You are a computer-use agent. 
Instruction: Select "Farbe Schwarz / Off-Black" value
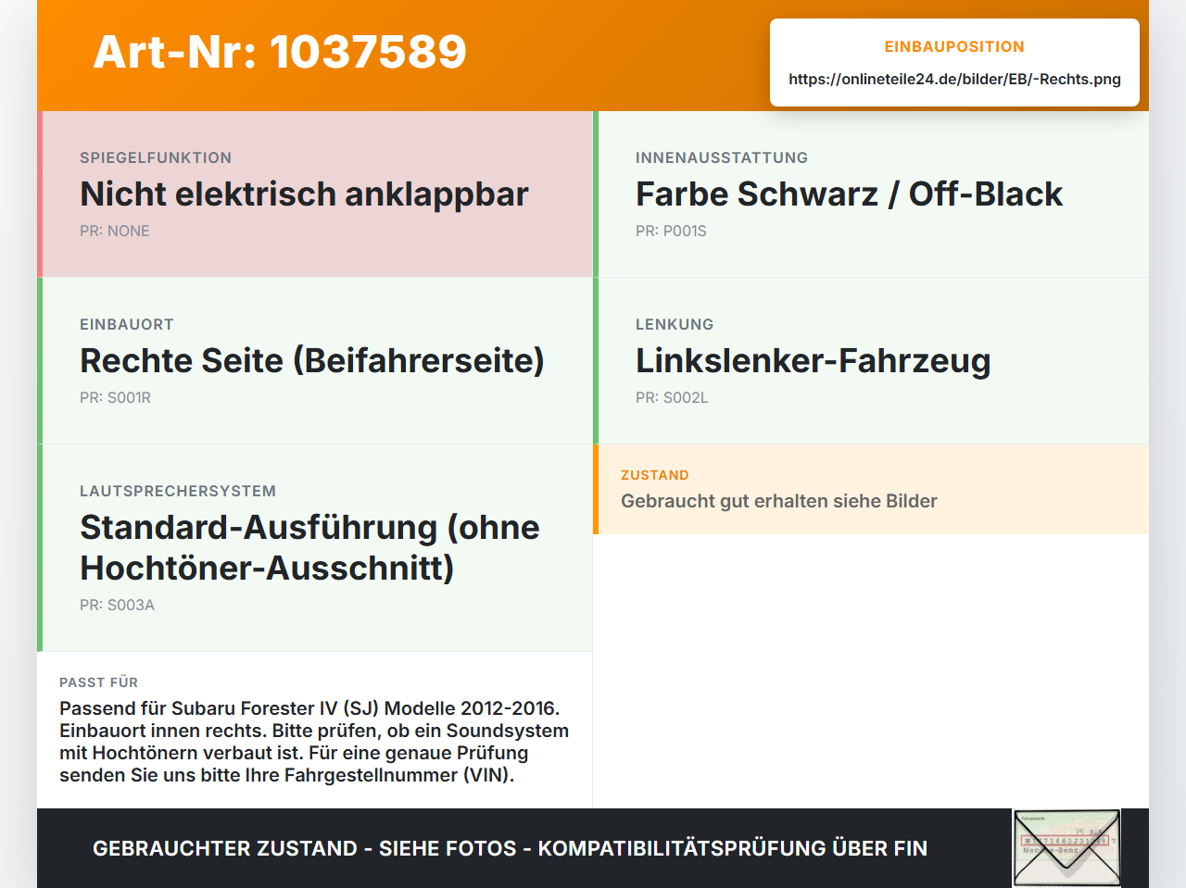[x=849, y=194]
